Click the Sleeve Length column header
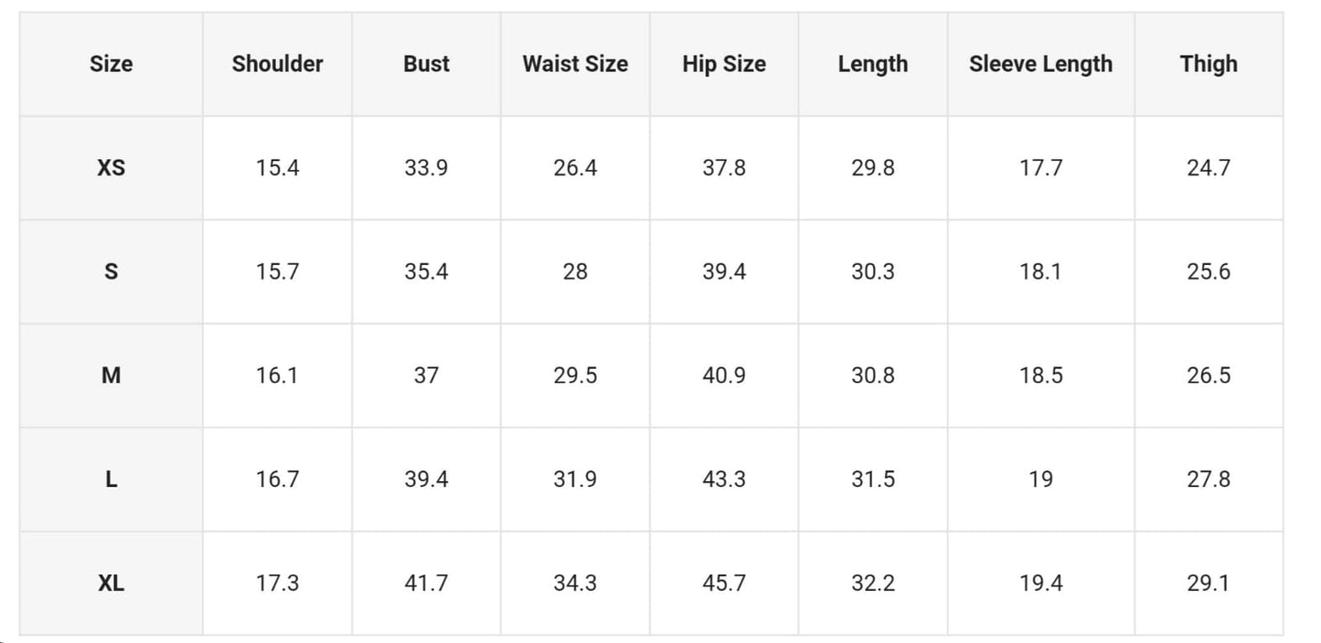1321x643 pixels. click(1040, 64)
